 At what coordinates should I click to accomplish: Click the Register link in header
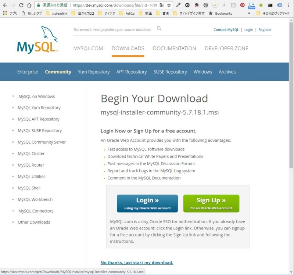coord(265,30)
